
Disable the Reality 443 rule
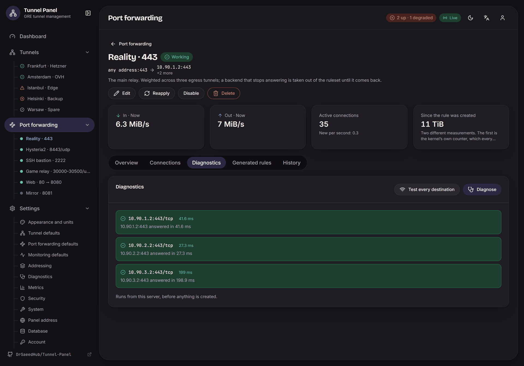[191, 93]
